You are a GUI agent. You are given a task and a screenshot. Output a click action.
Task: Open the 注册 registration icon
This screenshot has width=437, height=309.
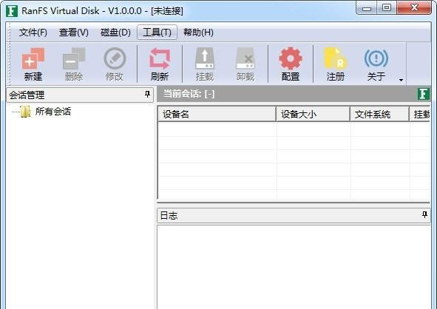(335, 58)
